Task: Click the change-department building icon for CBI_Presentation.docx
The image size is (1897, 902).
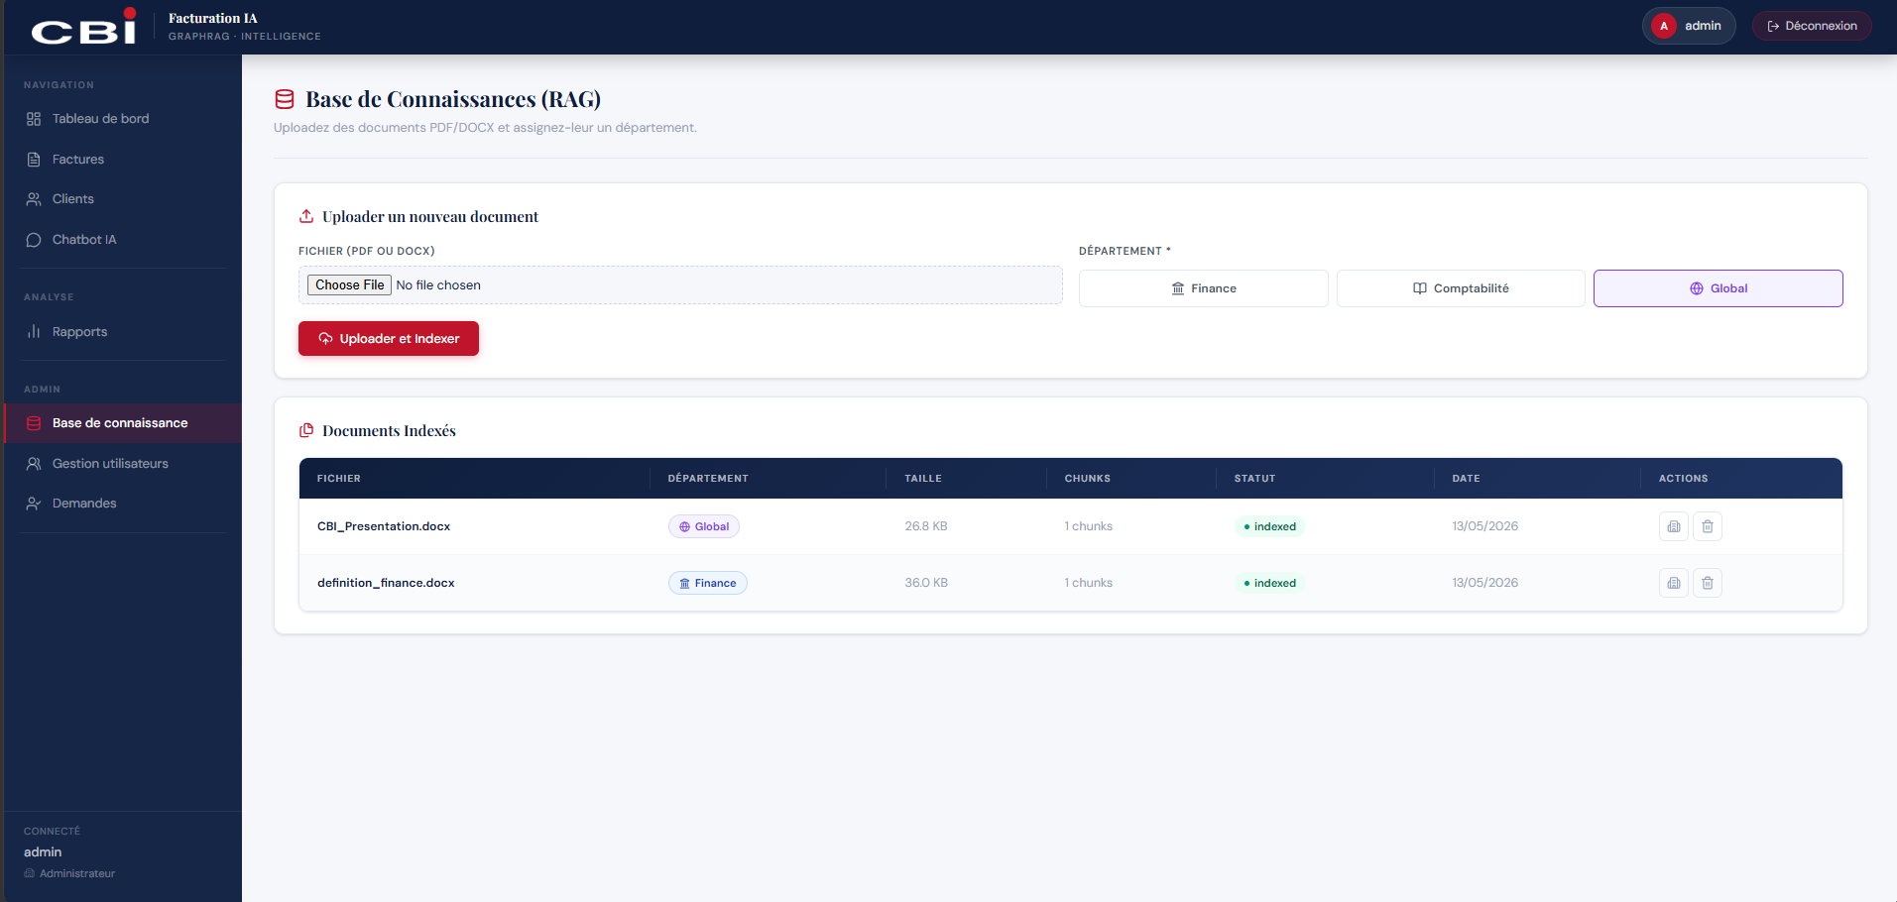Action: tap(1674, 526)
